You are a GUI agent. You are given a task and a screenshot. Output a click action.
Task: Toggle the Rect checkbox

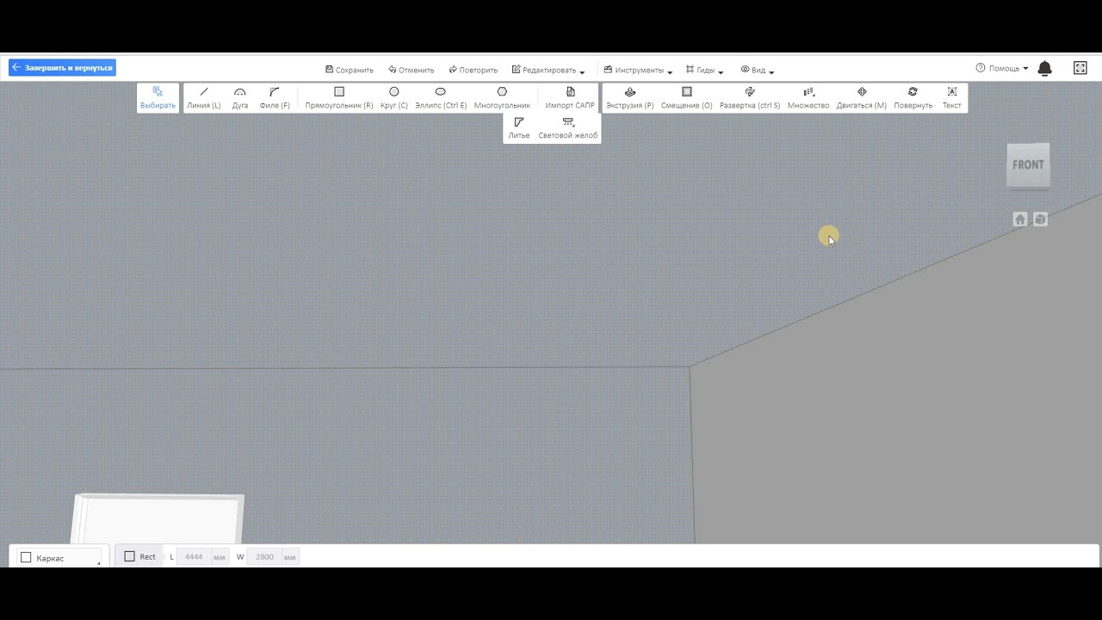pos(130,556)
